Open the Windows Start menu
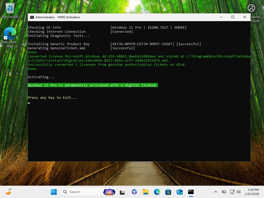Screen dimensions: 264x198 54,192
